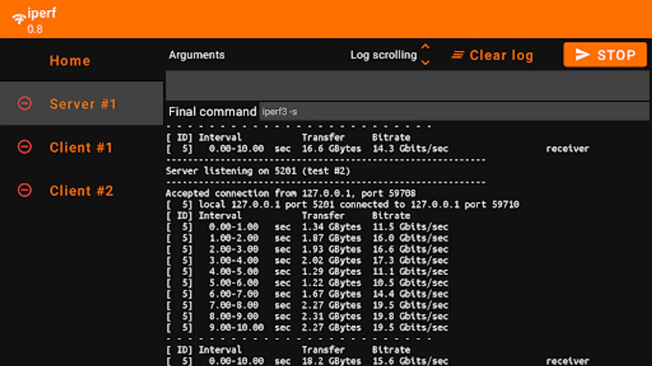Viewport: 652px width, 366px height.
Task: Switch to Client #1 tab
Action: click(81, 147)
